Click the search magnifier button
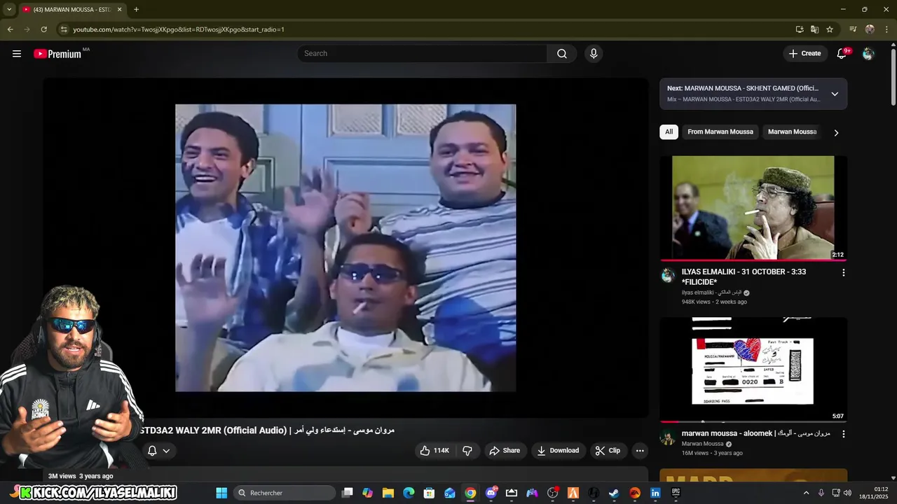Viewport: 897px width, 504px height. click(562, 53)
